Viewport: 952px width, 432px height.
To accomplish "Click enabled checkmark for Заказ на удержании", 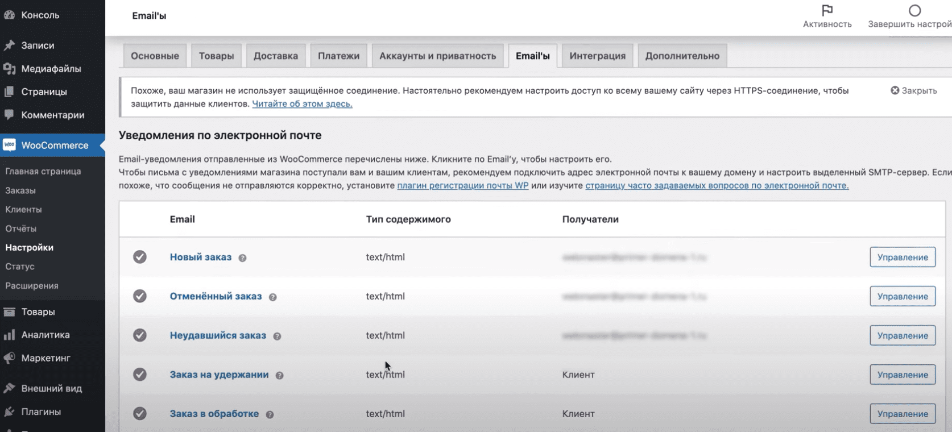I will pos(140,375).
